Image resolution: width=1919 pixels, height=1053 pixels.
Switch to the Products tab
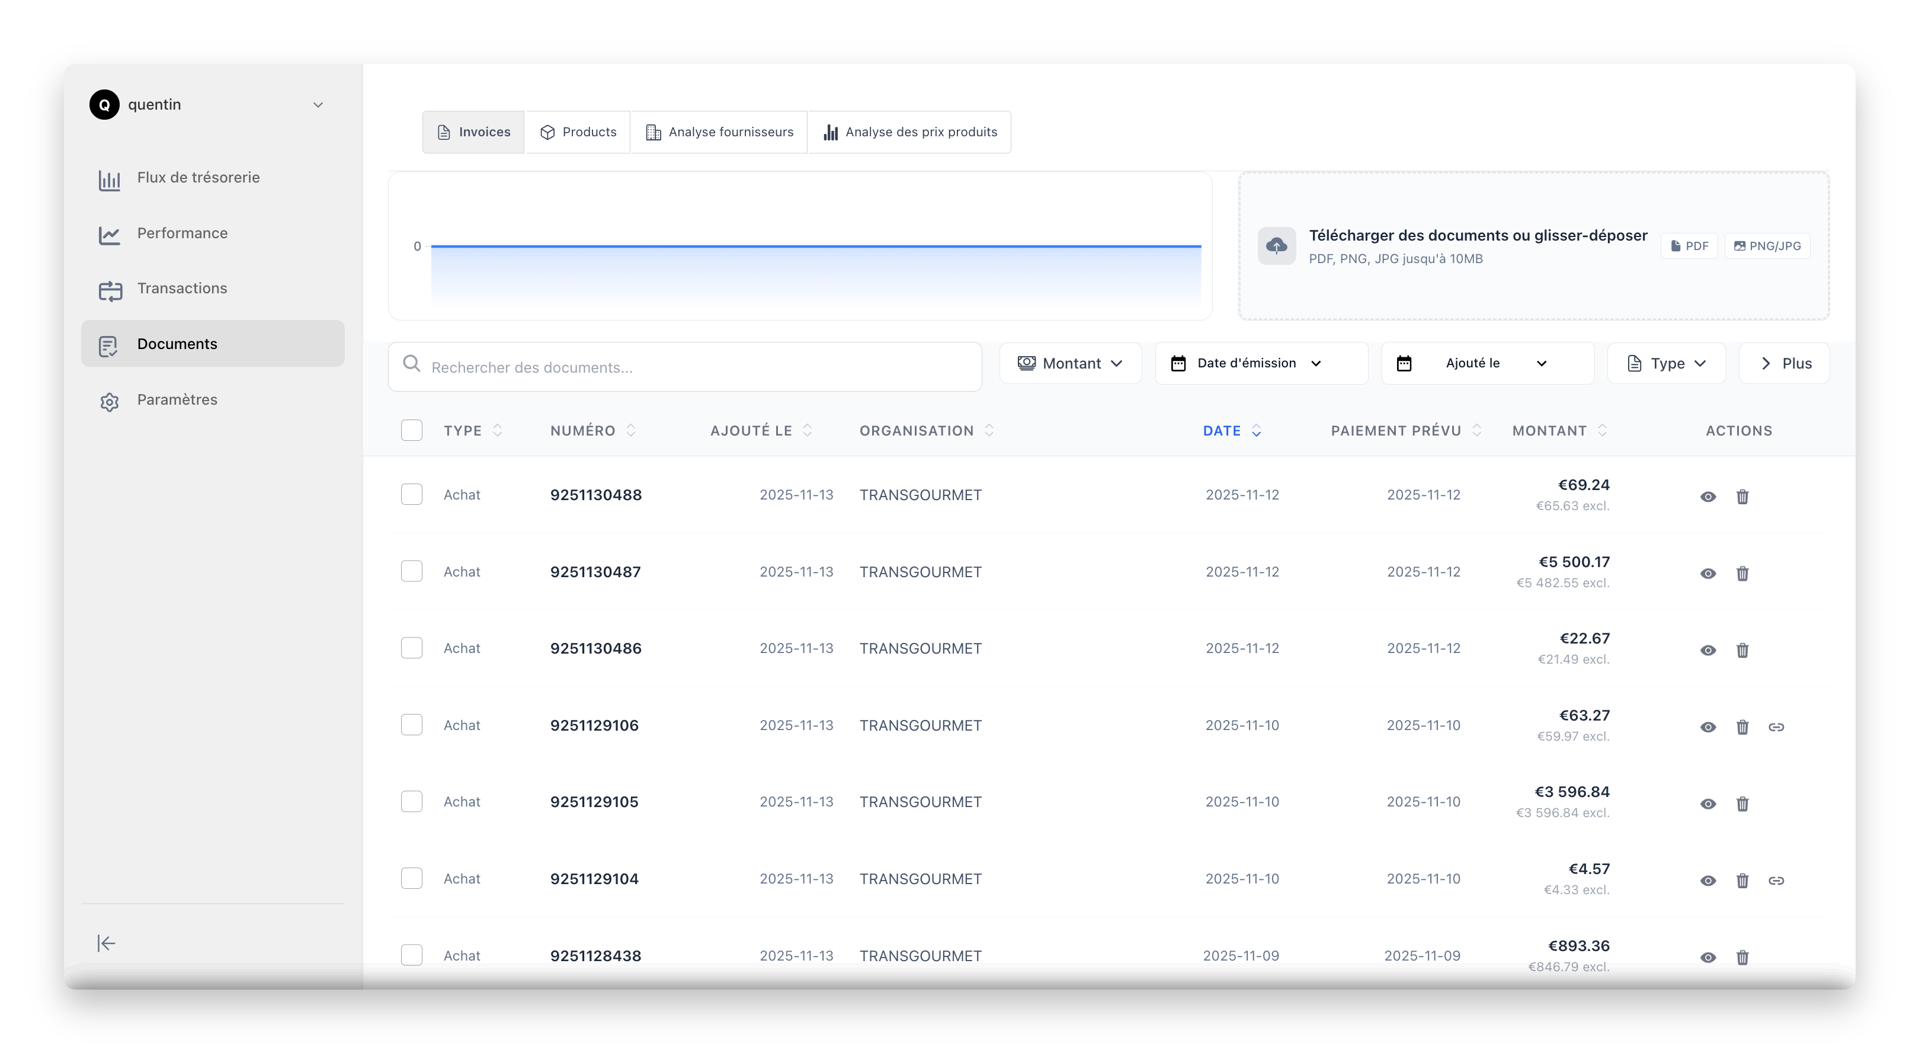[578, 132]
